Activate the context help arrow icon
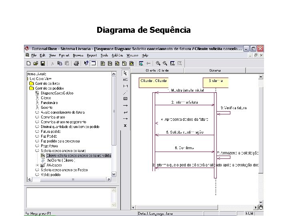The image size is (288, 216). (86, 63)
